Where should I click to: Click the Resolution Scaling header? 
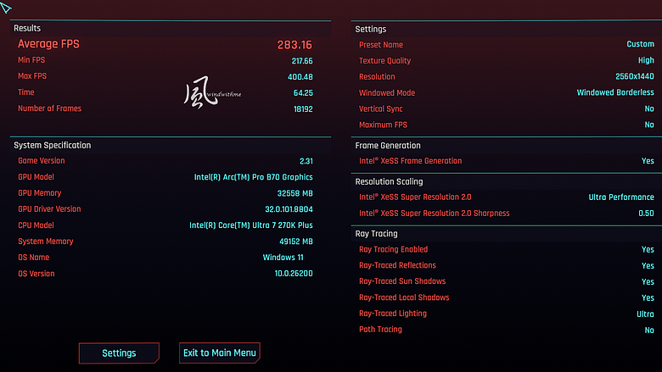[x=389, y=181]
